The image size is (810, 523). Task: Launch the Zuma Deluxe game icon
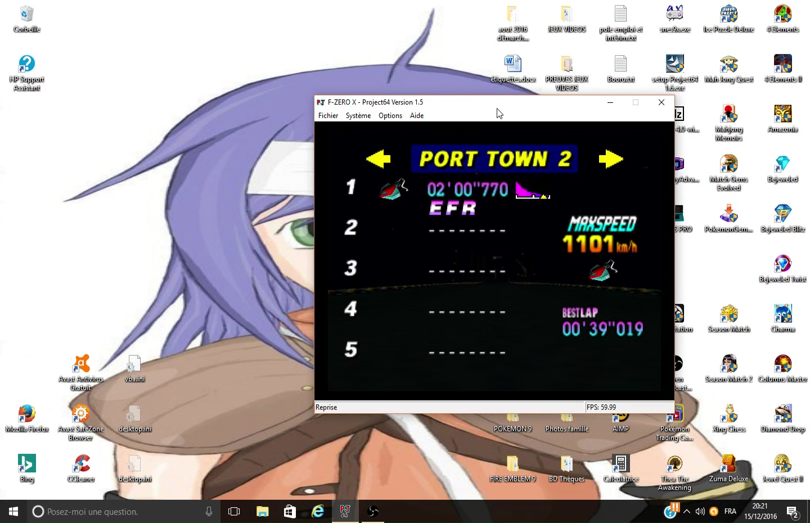point(728,468)
